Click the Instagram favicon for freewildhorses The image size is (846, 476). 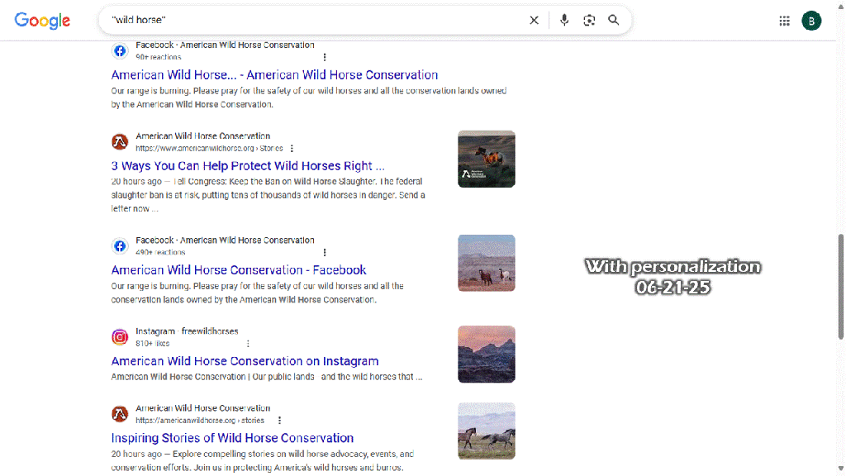point(120,336)
